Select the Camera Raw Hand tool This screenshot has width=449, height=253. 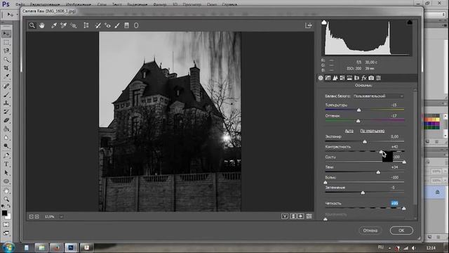42,25
